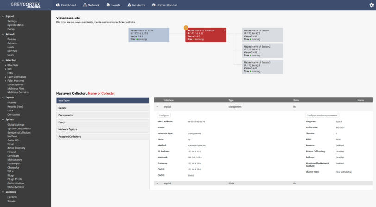Screen dimensions: 376x207
Task: Open the Status Monitor top menu
Action: coord(164,5)
